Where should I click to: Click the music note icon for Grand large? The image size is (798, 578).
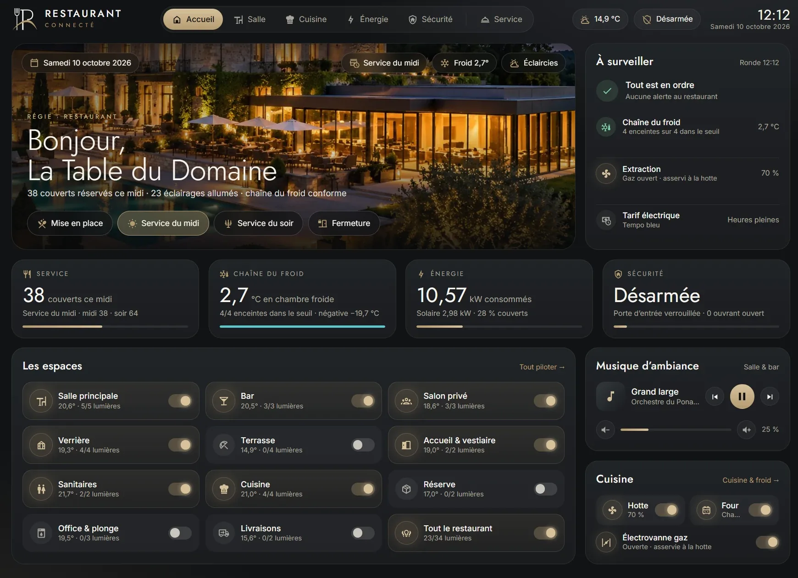click(x=610, y=396)
